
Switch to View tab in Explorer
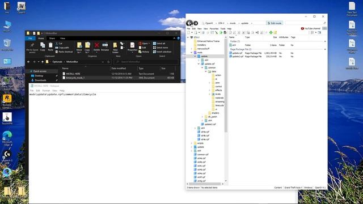tap(62, 39)
